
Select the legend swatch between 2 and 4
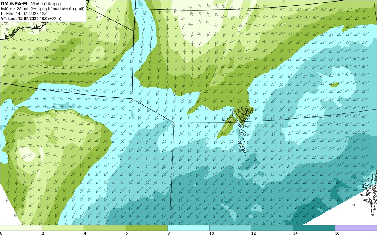pos(63,228)
